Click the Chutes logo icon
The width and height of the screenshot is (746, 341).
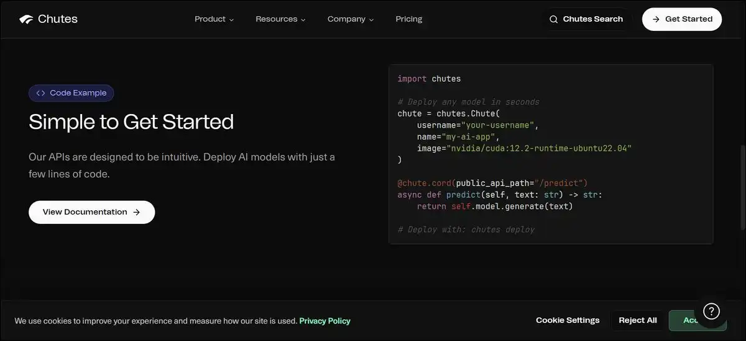click(x=26, y=19)
